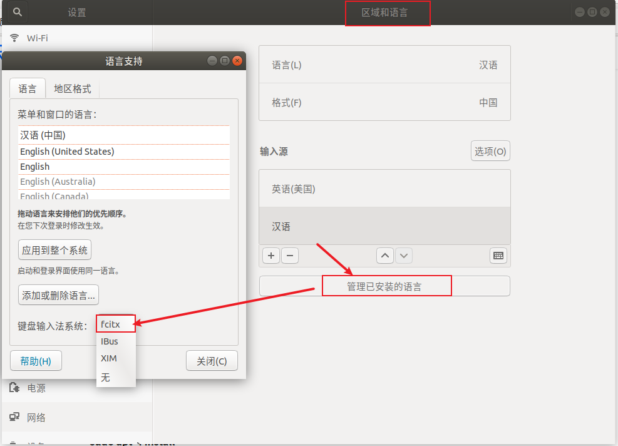
Task: Select English (Australia) language row
Action: 124,182
